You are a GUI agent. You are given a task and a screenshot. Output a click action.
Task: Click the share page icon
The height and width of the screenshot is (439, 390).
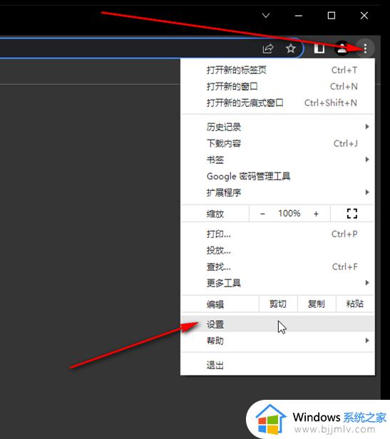pyautogui.click(x=268, y=48)
